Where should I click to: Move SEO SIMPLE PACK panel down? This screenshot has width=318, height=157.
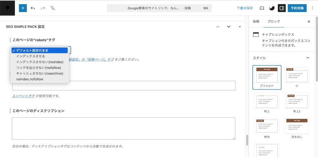coord(229,27)
